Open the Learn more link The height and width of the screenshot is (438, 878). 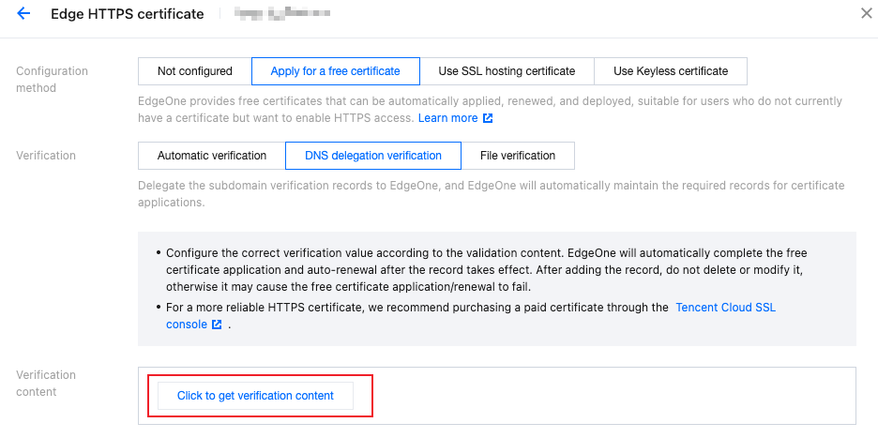click(447, 118)
